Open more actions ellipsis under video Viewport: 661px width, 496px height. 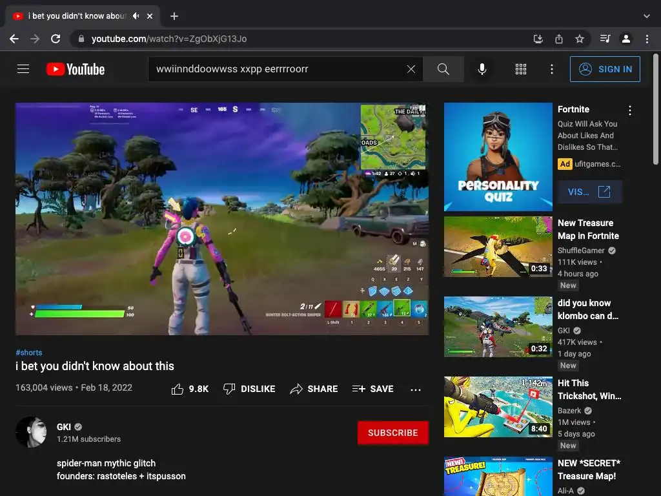(416, 389)
